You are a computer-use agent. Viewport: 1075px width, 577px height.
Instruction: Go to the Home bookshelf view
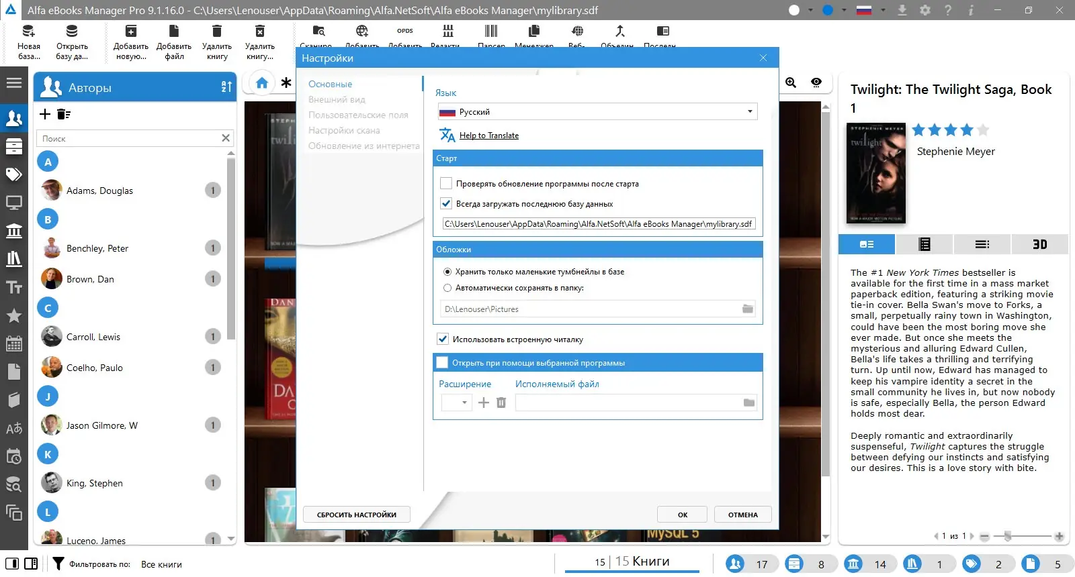(x=262, y=83)
